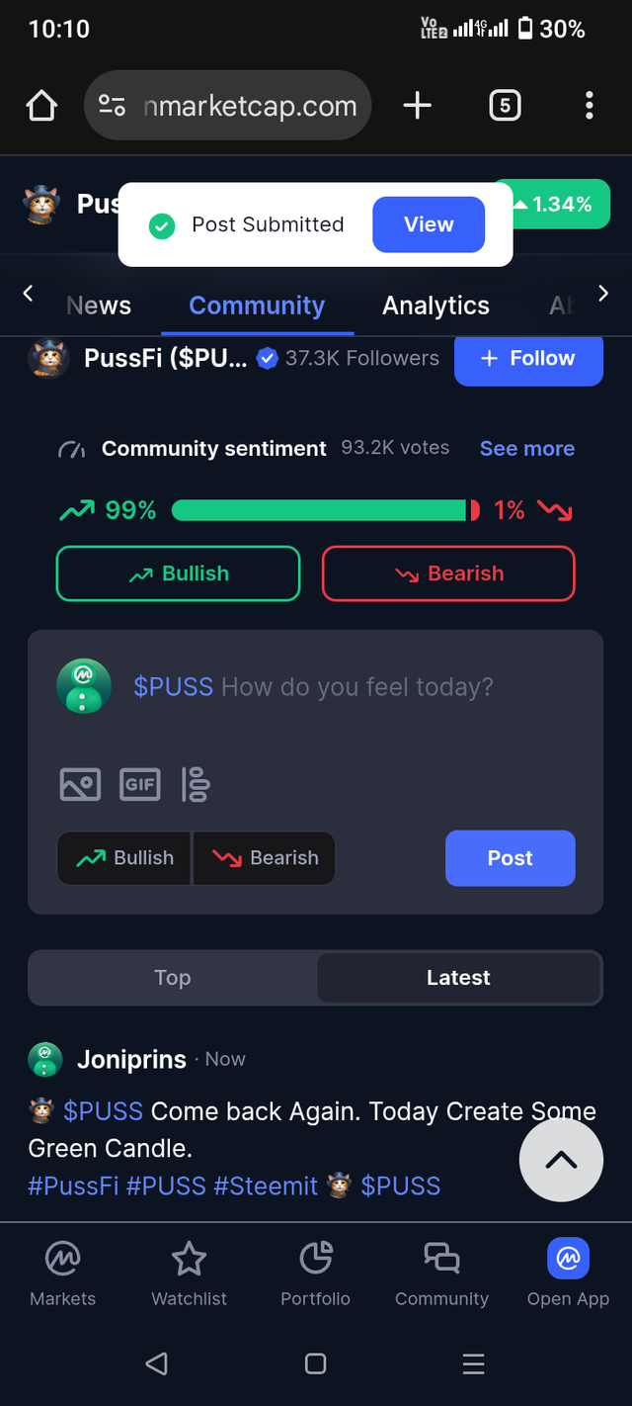Add a poll using the poll icon
632x1406 pixels.
click(x=196, y=784)
